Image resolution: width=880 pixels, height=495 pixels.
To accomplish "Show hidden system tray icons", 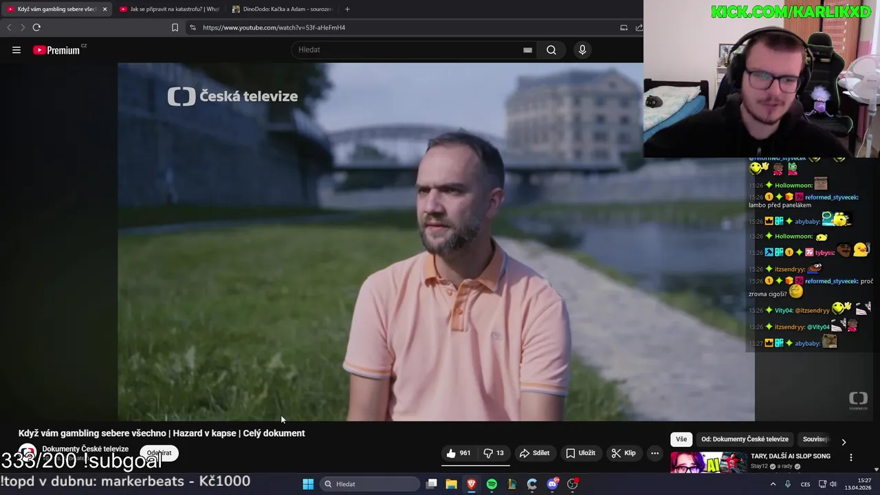I will (773, 484).
